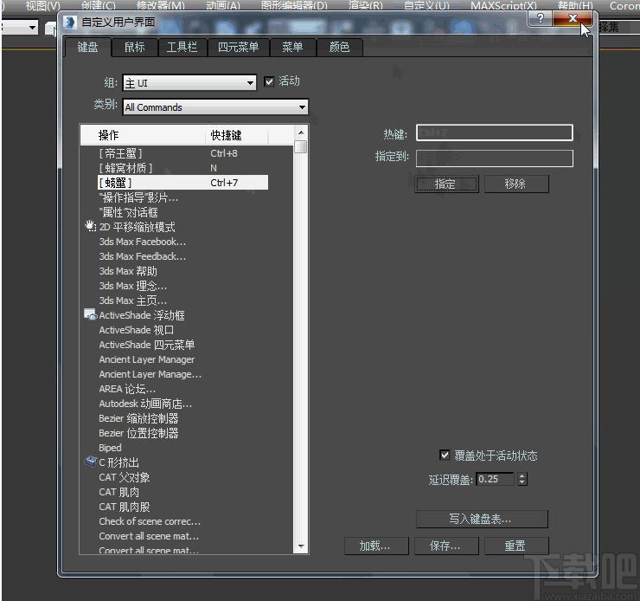Click the 2D pan zoom mode hand icon
The image size is (640, 601).
[x=90, y=226]
